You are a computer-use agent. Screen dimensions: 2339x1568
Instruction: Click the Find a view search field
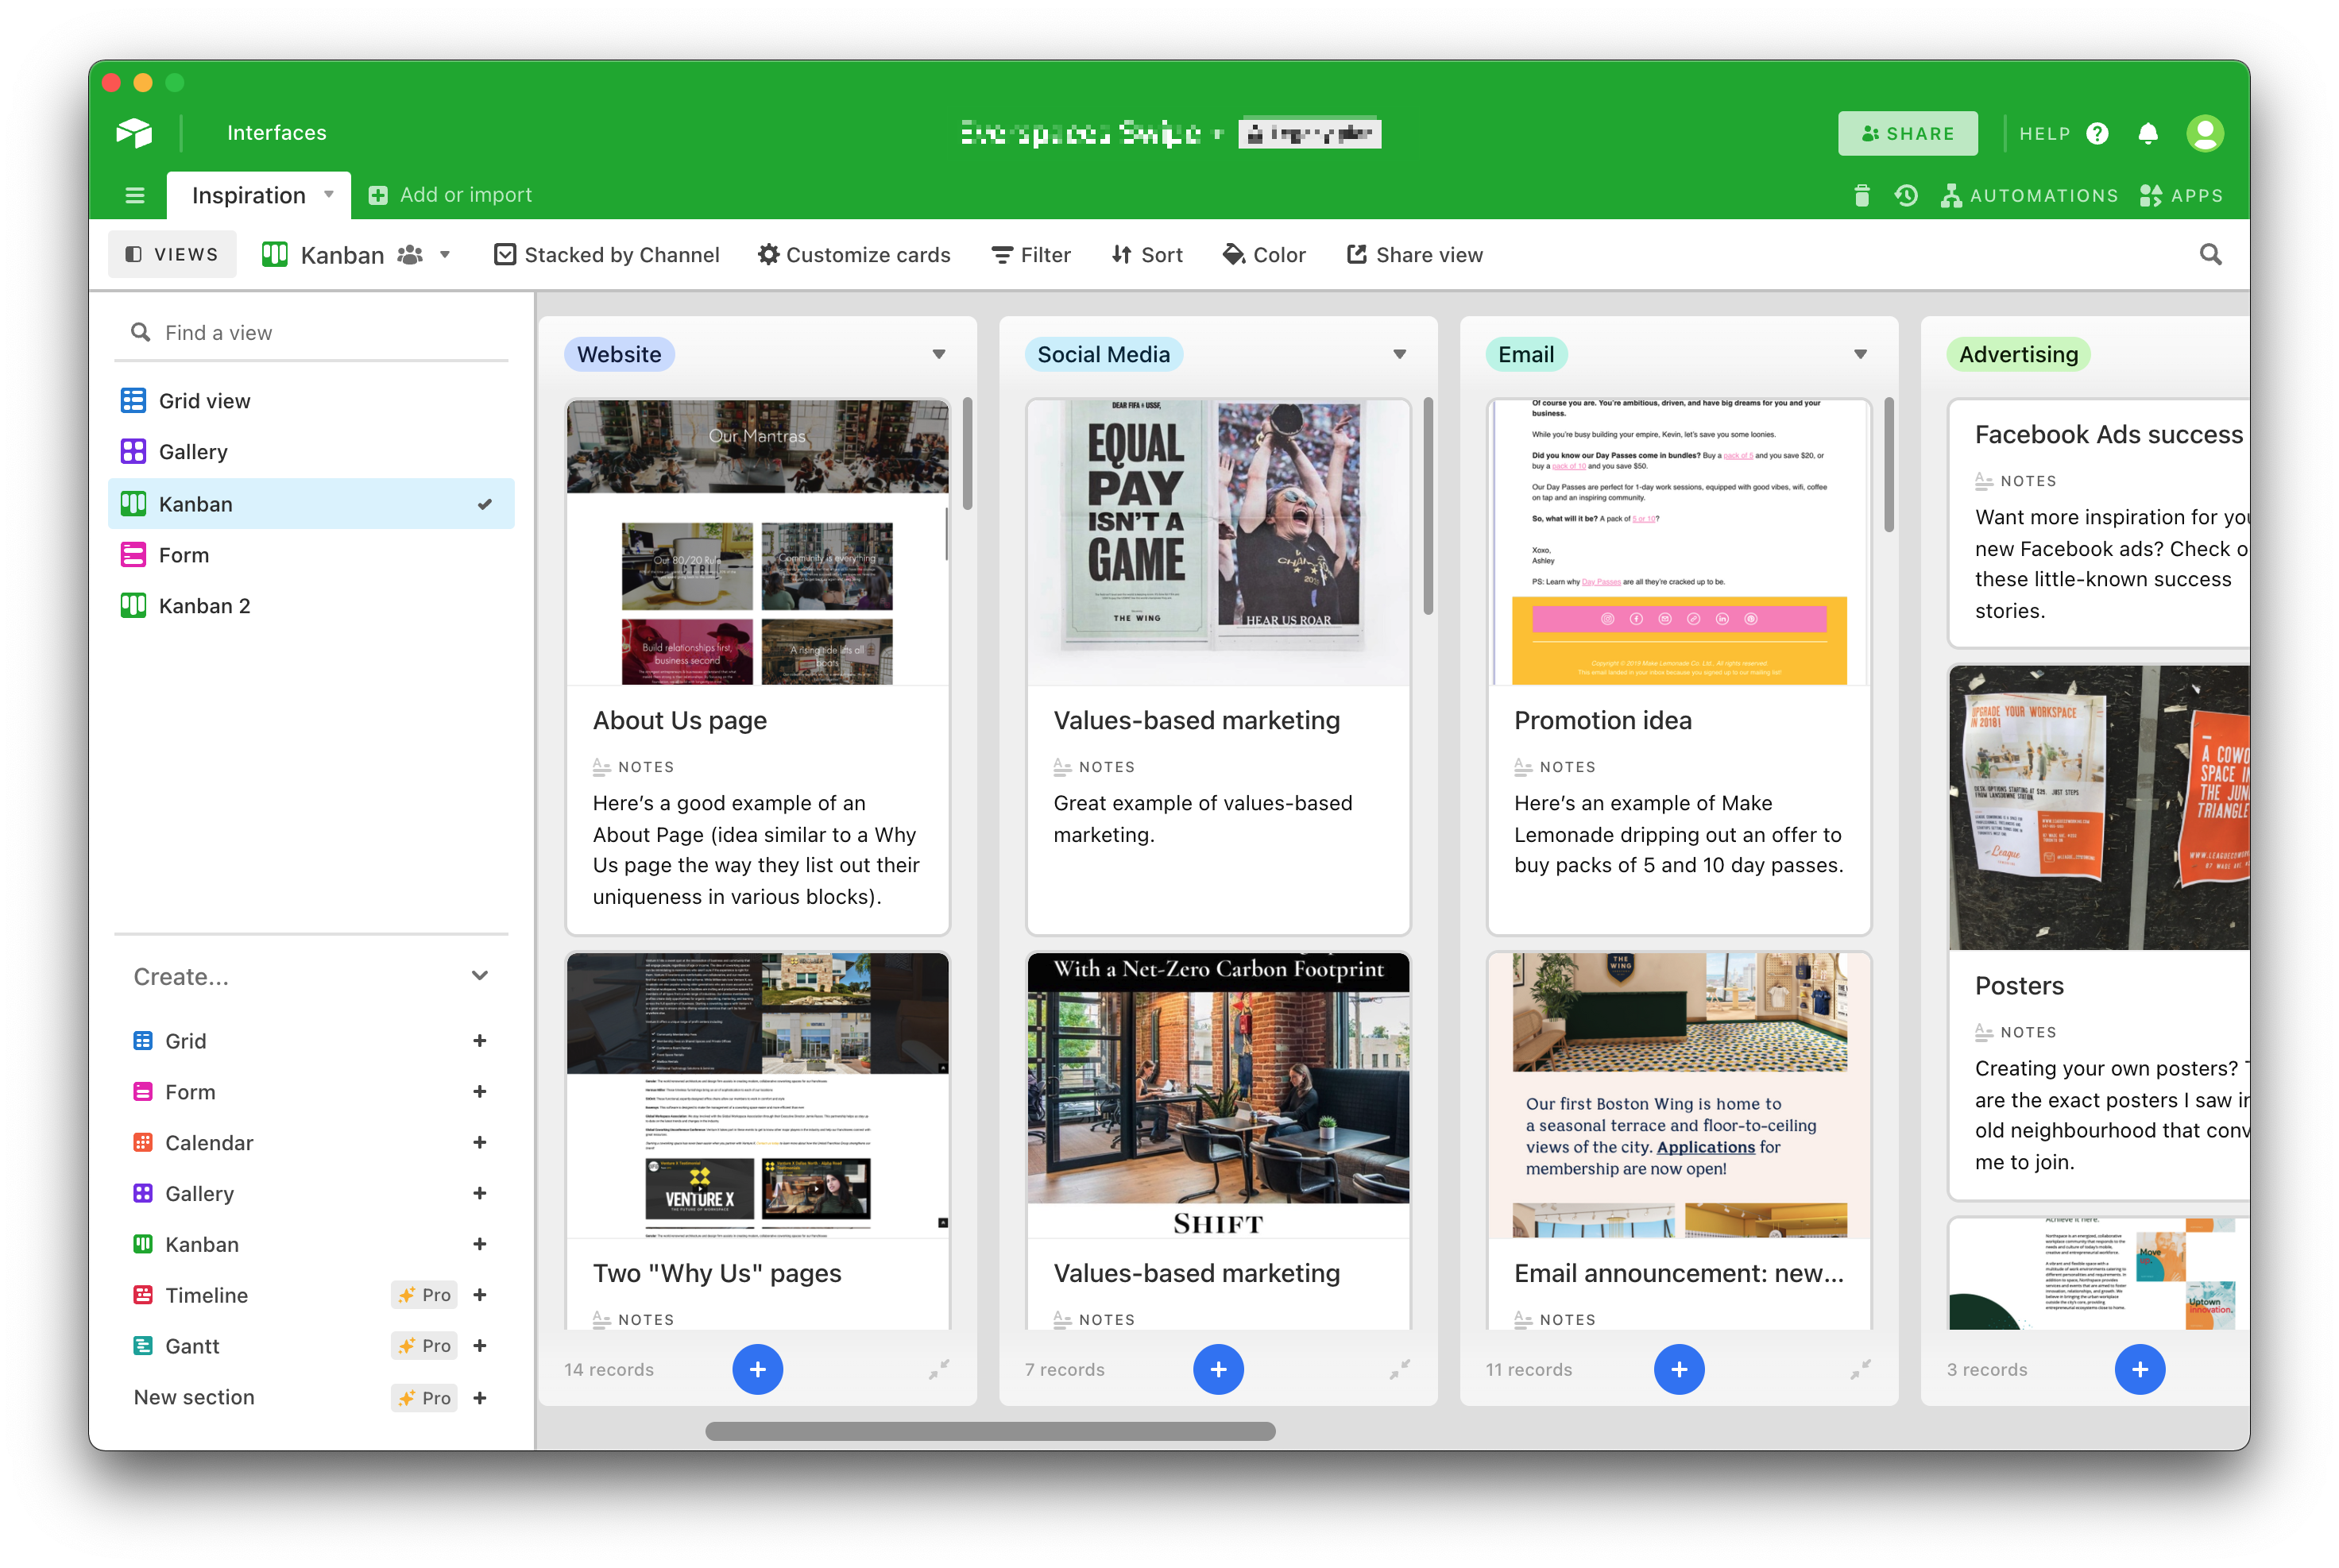(311, 333)
